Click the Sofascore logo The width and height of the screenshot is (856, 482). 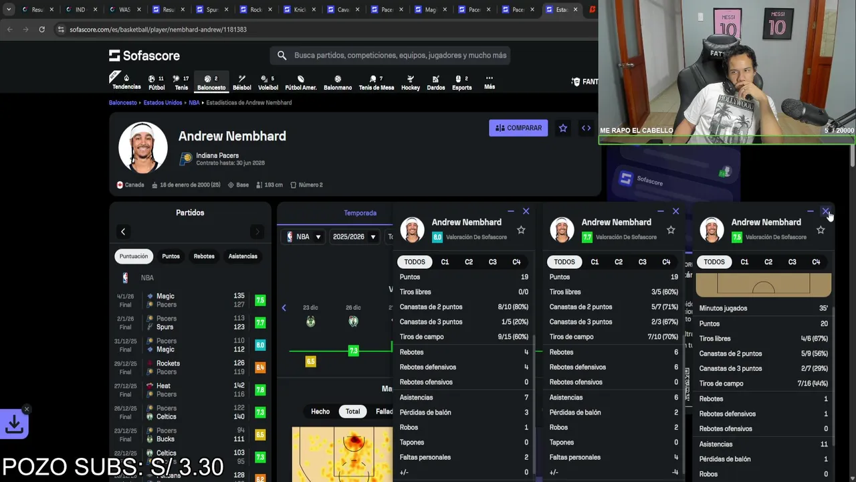click(x=144, y=56)
